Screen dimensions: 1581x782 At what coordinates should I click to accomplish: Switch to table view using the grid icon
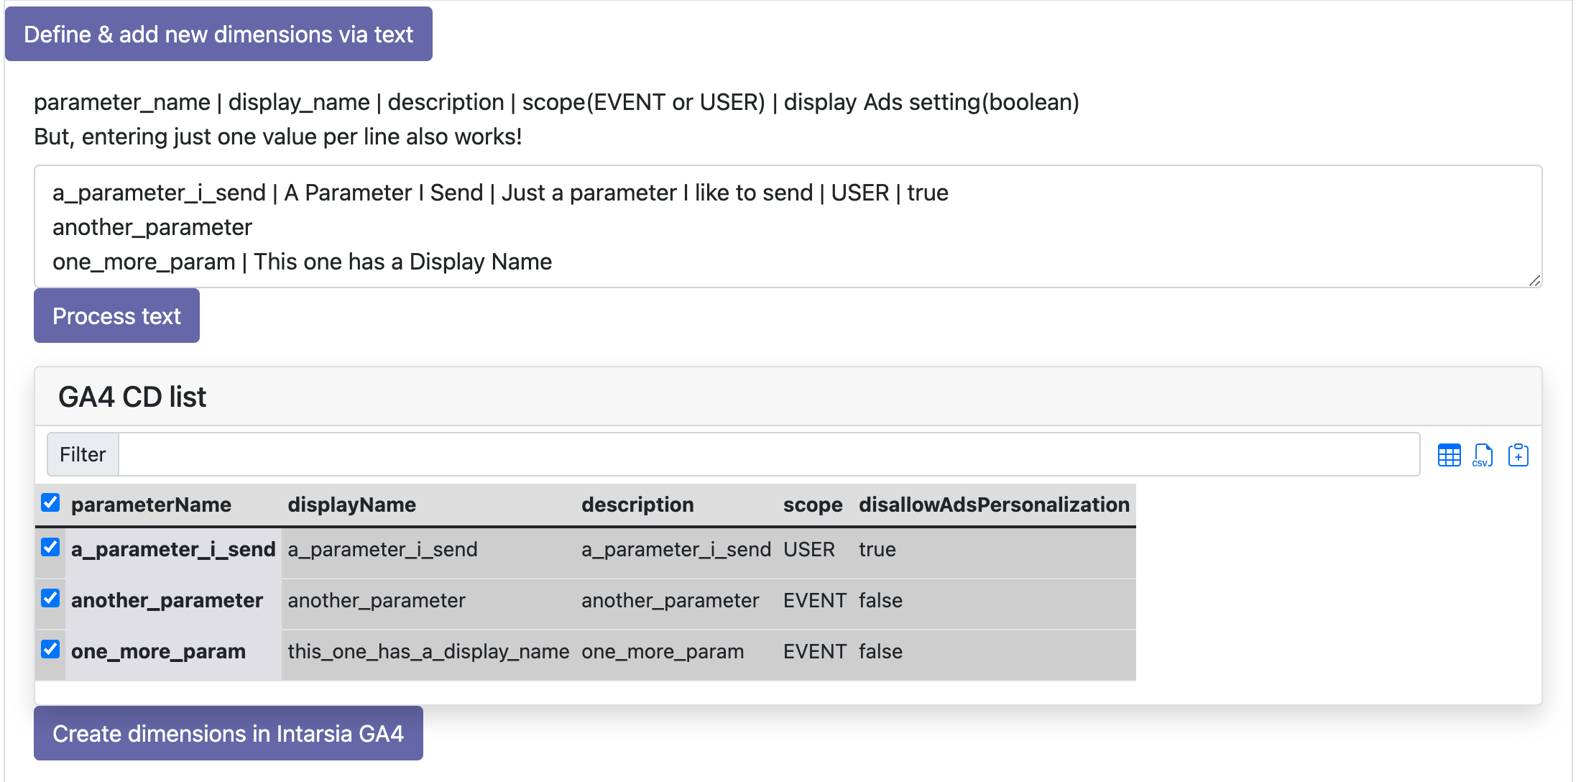pos(1449,454)
